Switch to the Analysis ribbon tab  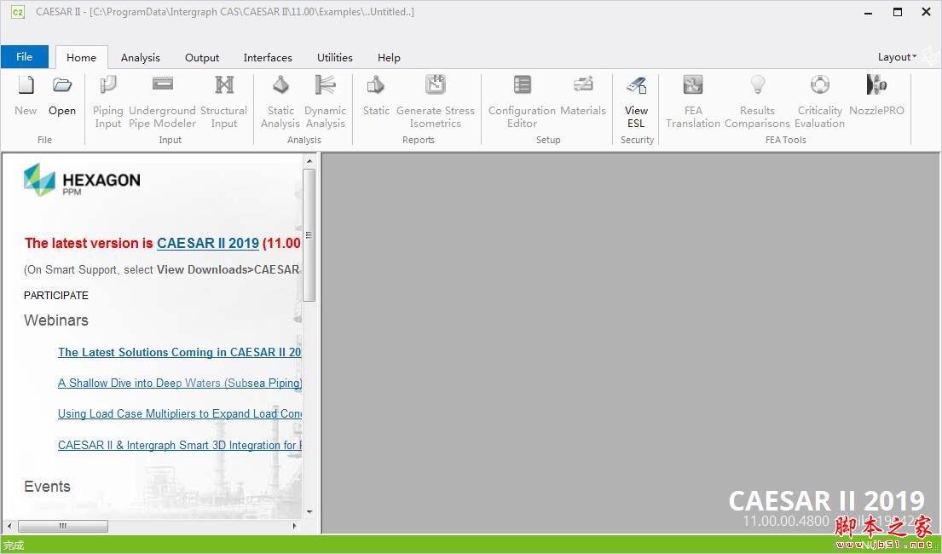[x=141, y=58]
